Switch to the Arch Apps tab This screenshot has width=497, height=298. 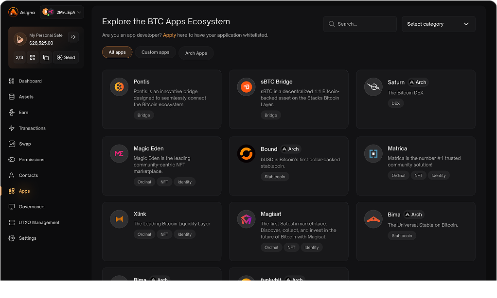[x=196, y=53]
